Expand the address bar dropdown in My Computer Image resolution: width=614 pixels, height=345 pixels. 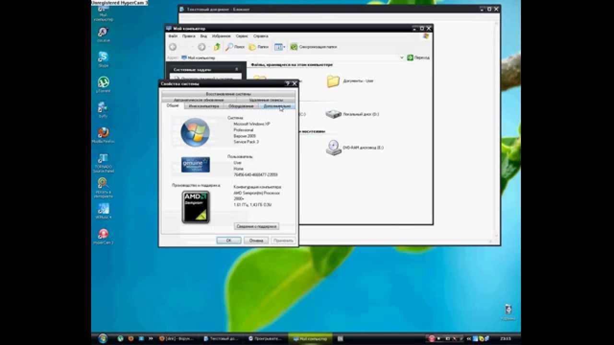point(402,57)
